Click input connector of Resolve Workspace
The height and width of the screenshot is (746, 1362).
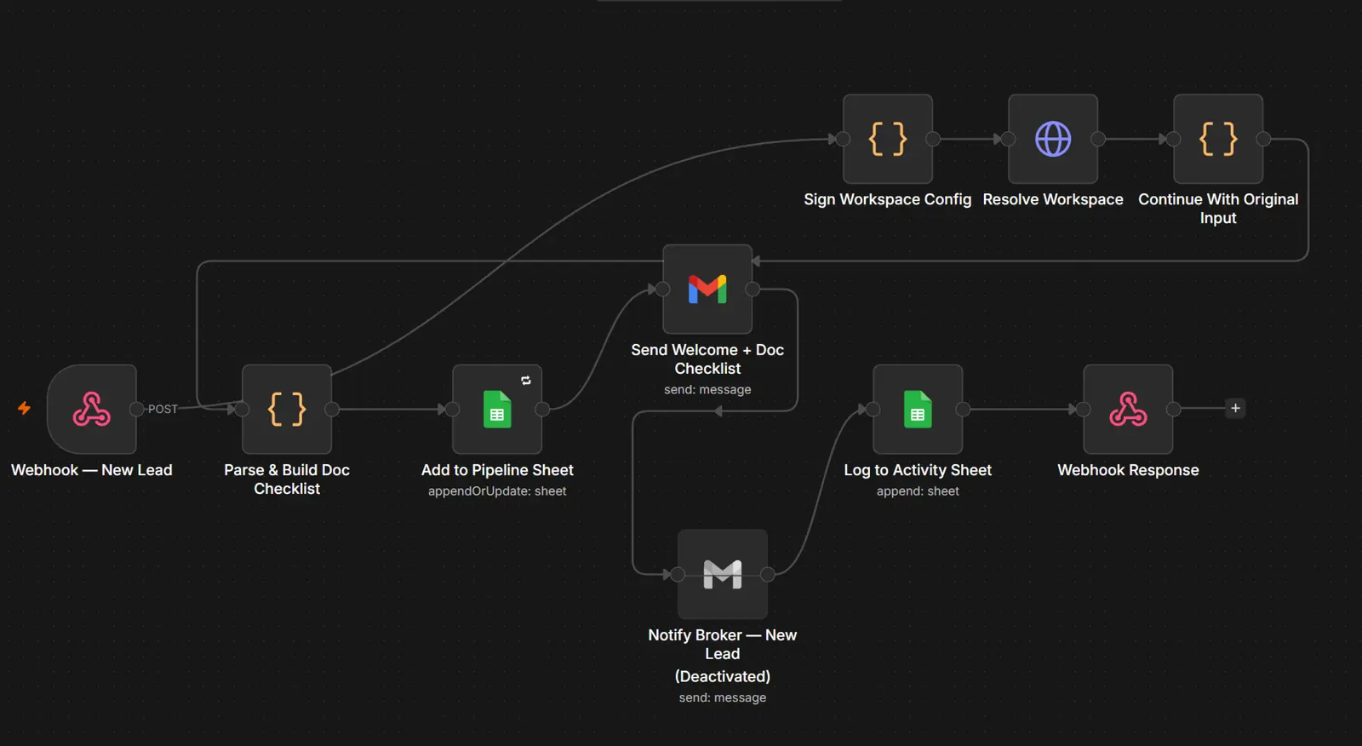pos(1008,139)
